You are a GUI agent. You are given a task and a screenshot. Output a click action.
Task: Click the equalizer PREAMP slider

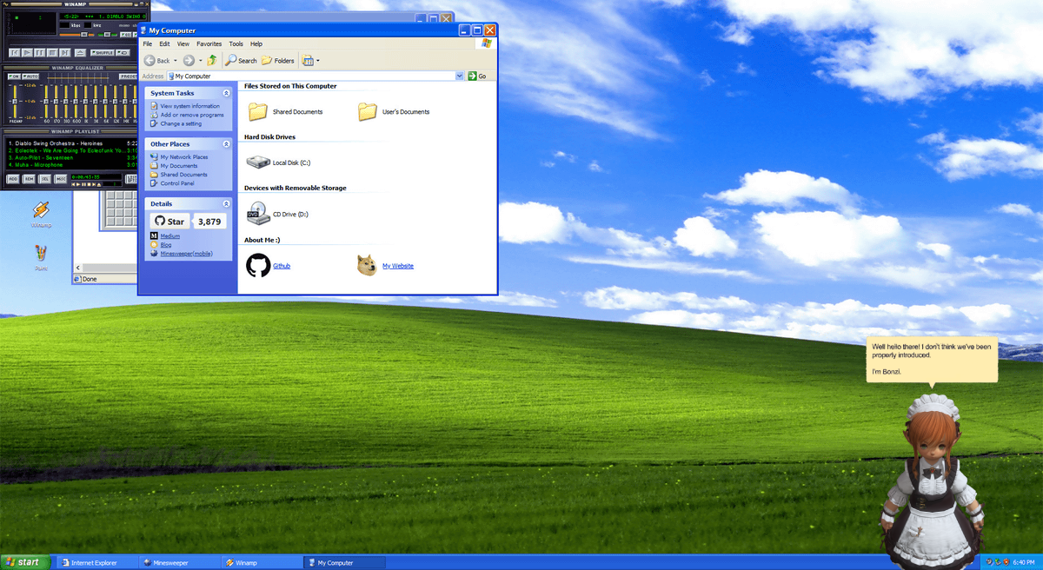pyautogui.click(x=14, y=101)
